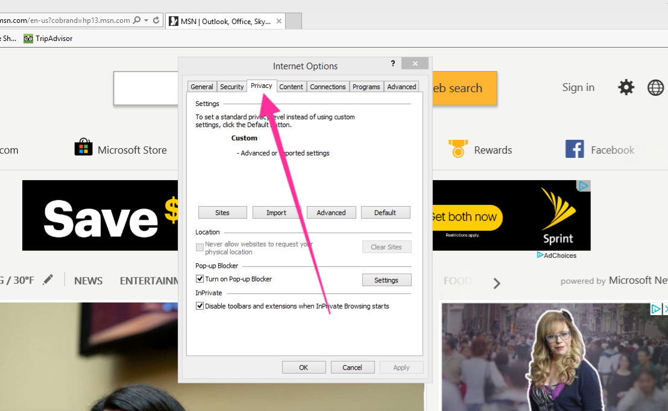
Task: Switch to the General tab
Action: (202, 86)
